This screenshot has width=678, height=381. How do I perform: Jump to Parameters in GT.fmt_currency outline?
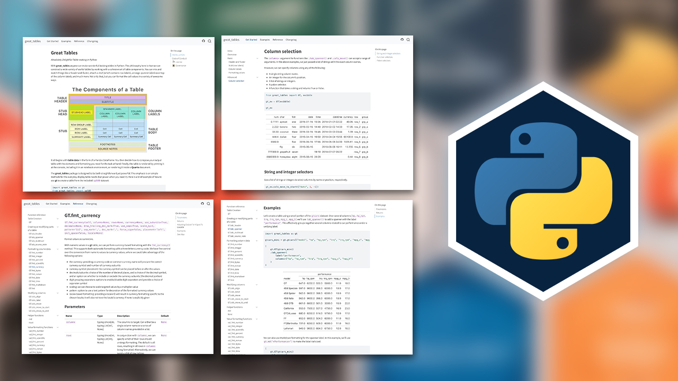[x=182, y=217]
